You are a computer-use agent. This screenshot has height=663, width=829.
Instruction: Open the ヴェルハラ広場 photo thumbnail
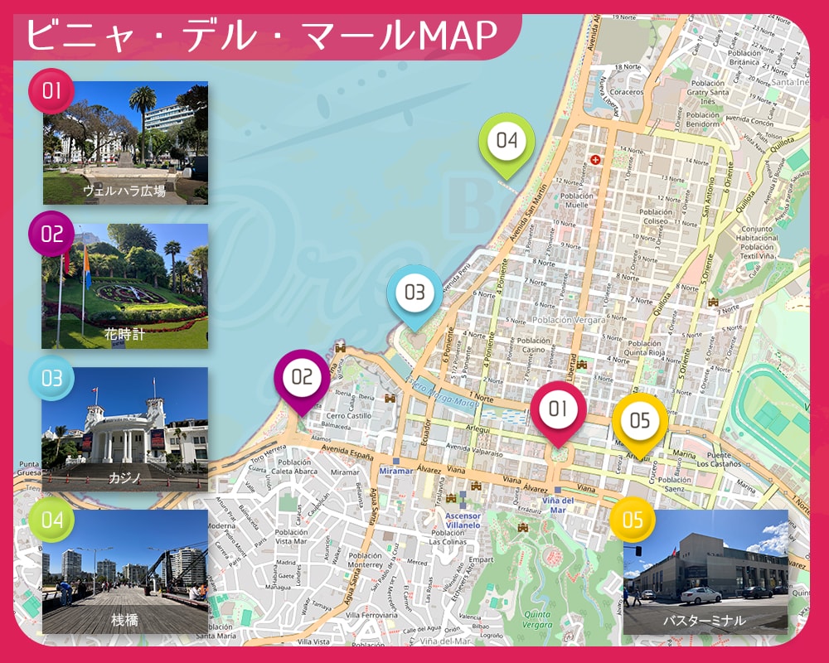125,143
